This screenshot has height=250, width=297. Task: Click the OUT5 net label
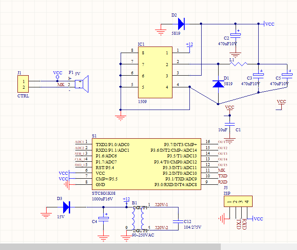(x=223, y=165)
